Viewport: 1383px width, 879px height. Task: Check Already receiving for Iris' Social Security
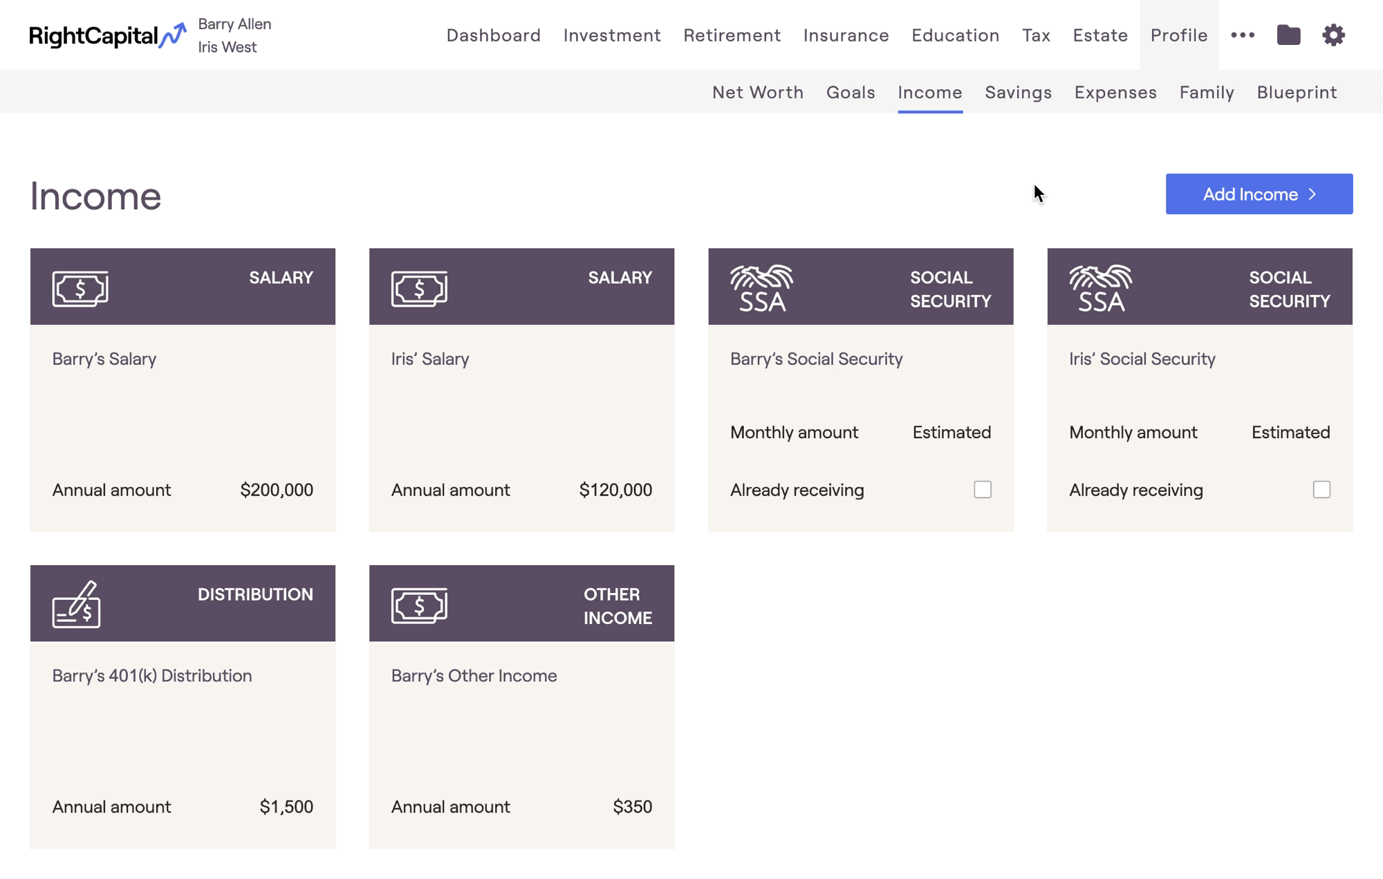(x=1321, y=489)
